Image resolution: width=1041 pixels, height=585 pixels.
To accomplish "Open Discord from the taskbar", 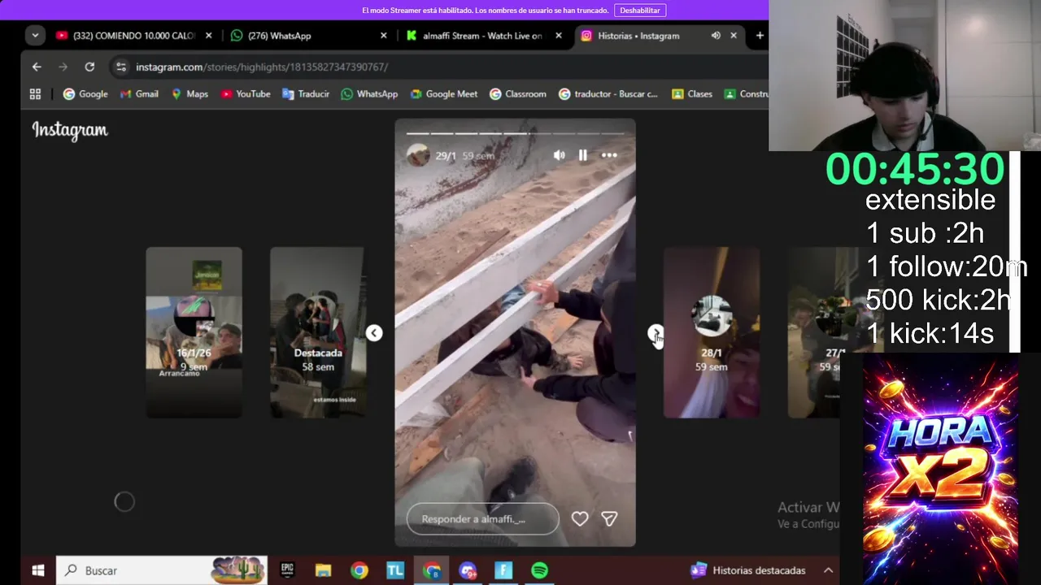I will point(468,570).
